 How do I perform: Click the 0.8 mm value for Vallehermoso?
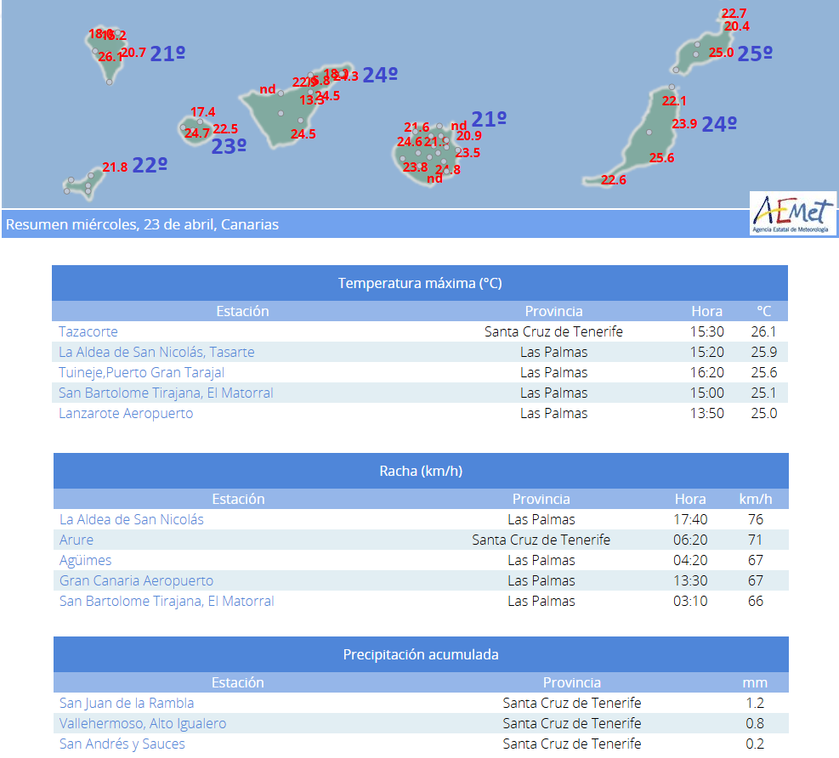(x=755, y=723)
